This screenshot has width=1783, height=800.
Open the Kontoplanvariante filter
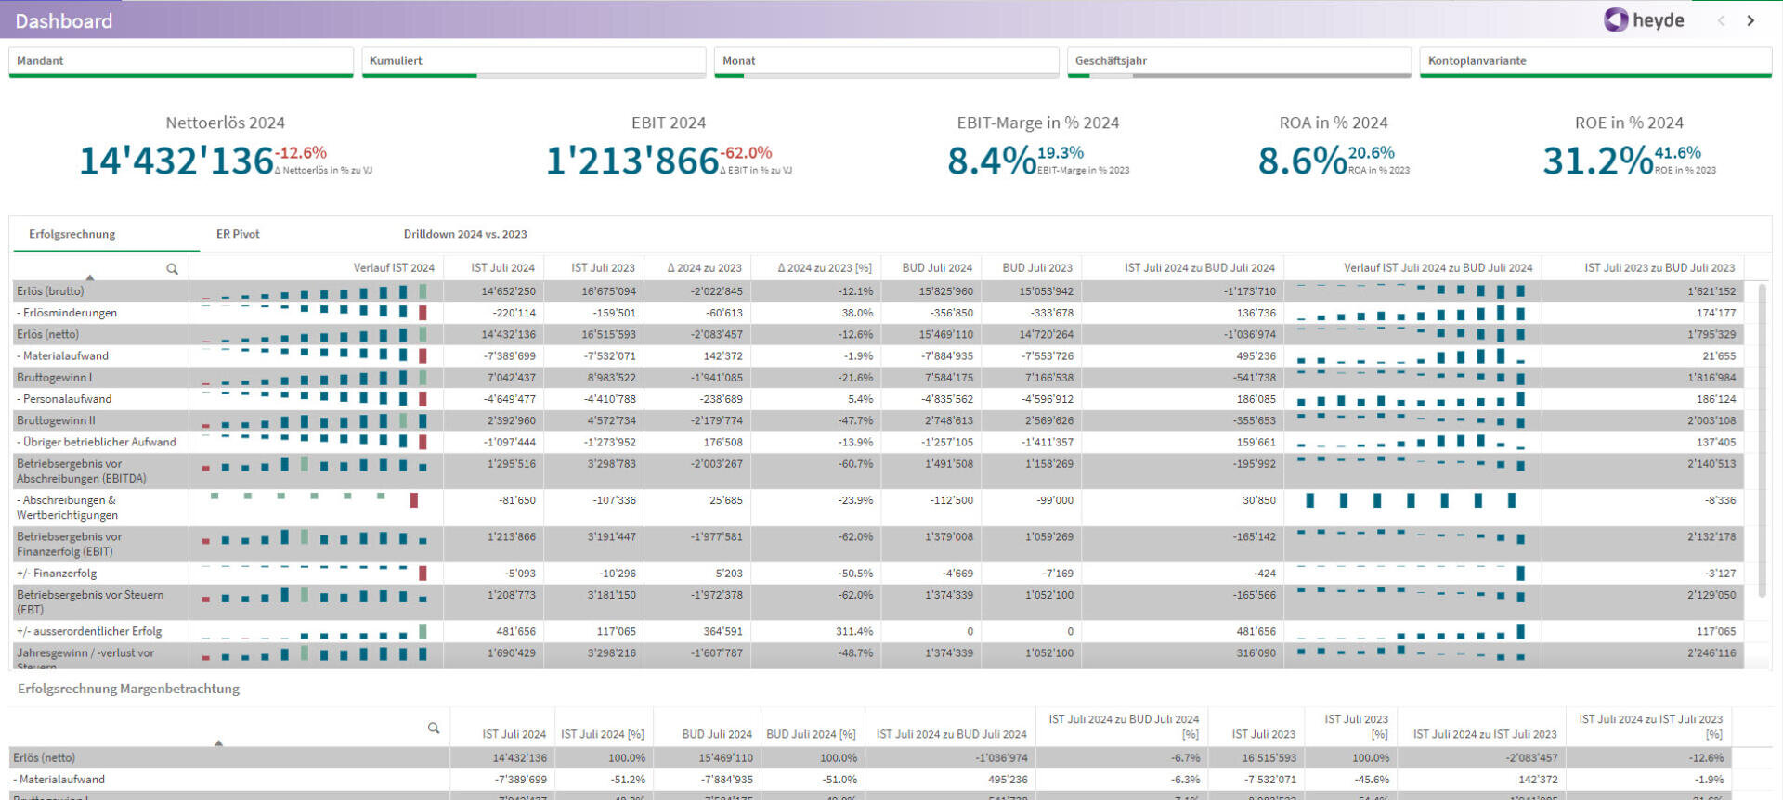(1594, 61)
